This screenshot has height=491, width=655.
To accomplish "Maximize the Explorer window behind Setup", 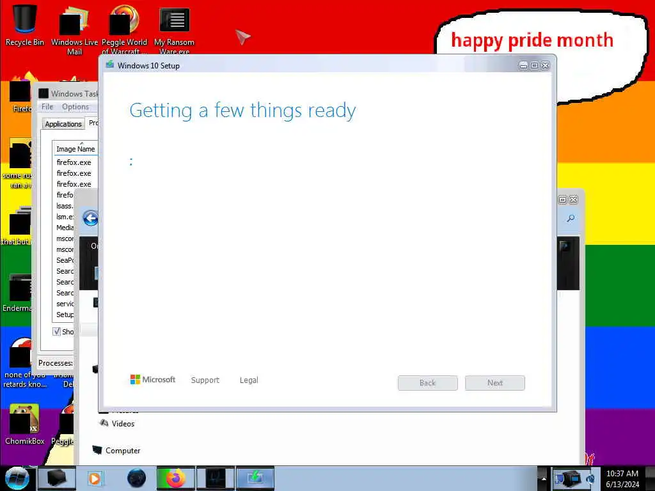I will tap(563, 199).
